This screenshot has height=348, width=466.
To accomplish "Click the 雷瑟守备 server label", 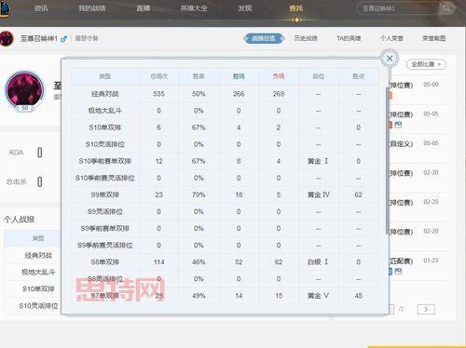I will [87, 38].
